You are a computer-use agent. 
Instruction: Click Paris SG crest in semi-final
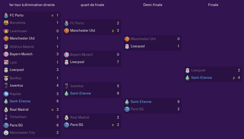[127, 109]
